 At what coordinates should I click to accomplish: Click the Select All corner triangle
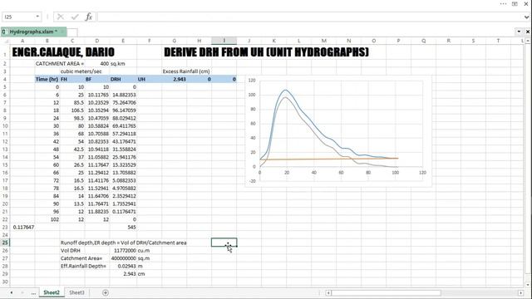[6, 41]
